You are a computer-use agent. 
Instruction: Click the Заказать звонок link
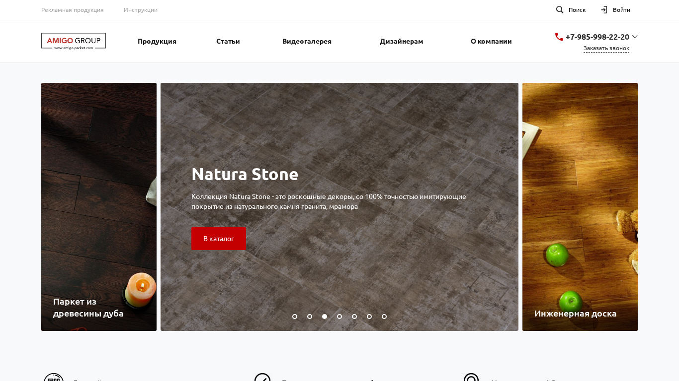tap(606, 48)
